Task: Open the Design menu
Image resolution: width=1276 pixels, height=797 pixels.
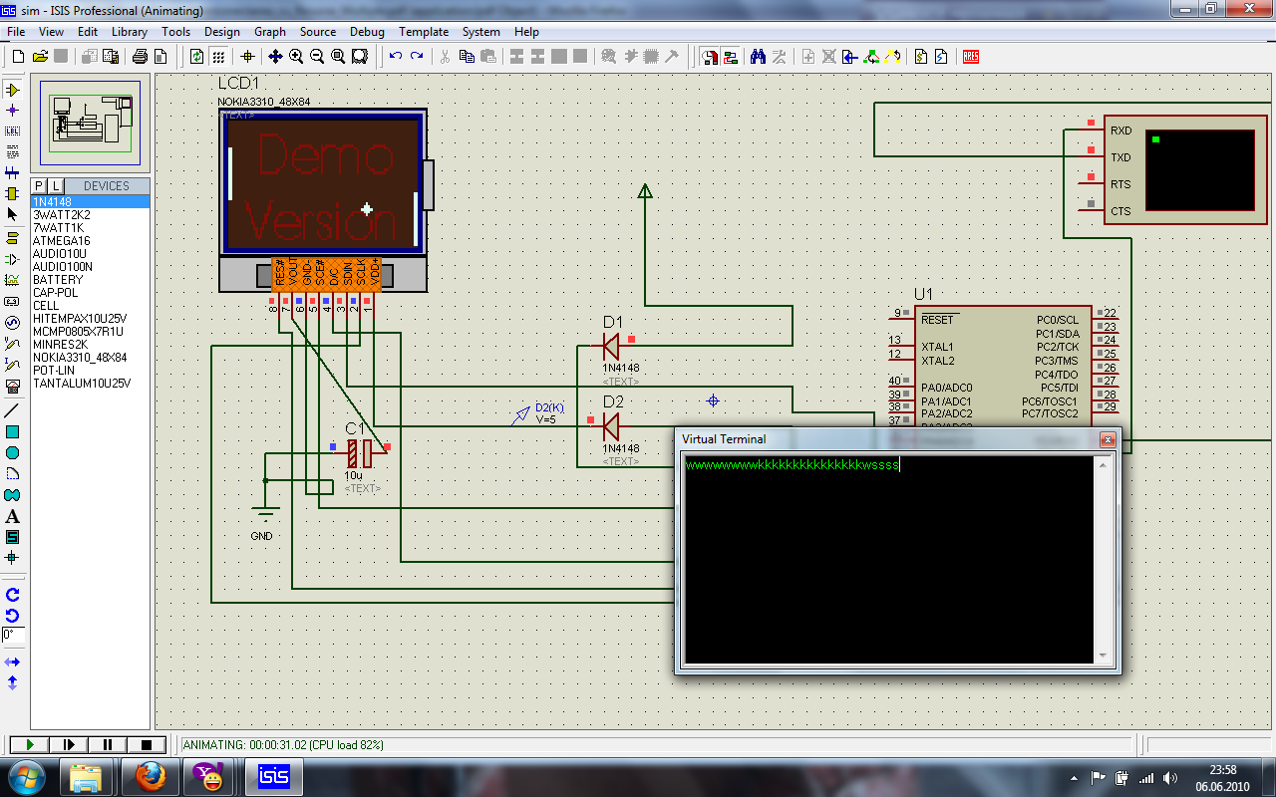Action: pyautogui.click(x=222, y=32)
